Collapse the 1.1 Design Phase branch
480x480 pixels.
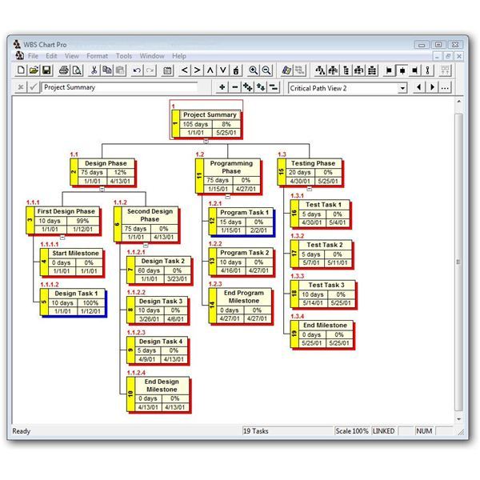[102, 189]
